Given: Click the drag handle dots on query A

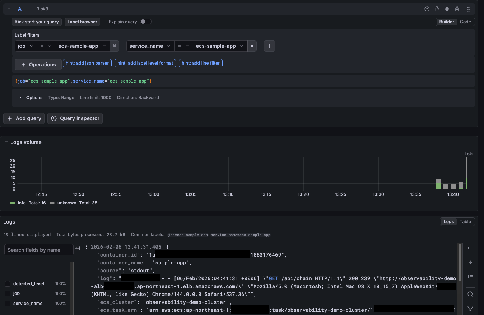Looking at the screenshot, I should [x=469, y=9].
